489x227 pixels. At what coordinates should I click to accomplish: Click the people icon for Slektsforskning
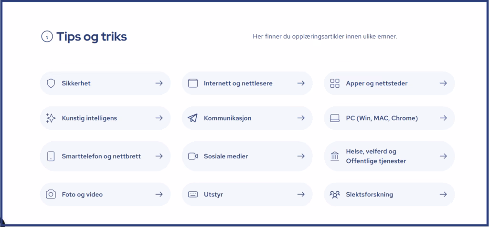coord(335,195)
